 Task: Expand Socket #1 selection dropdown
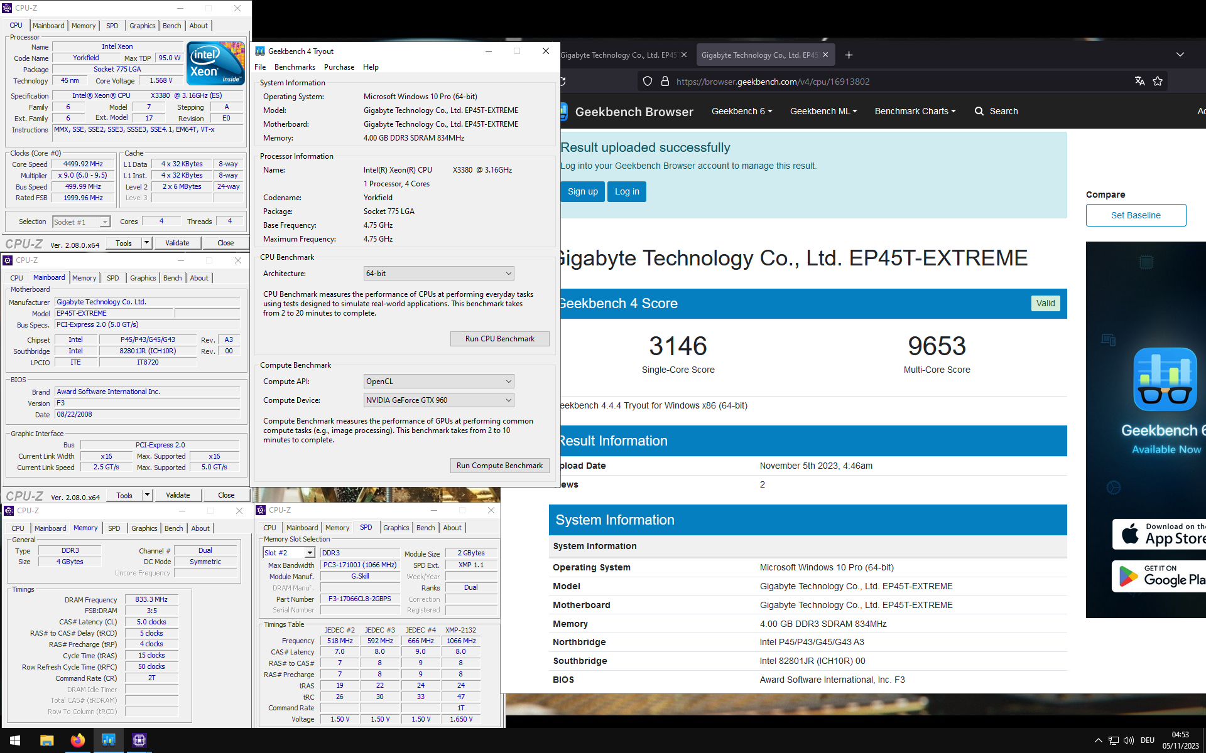coord(105,222)
